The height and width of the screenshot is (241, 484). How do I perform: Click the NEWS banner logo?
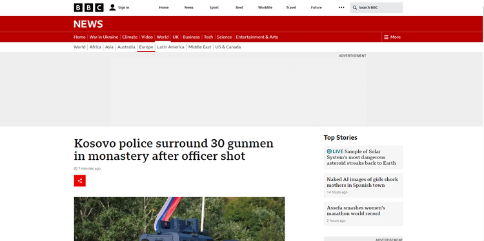pyautogui.click(x=88, y=24)
